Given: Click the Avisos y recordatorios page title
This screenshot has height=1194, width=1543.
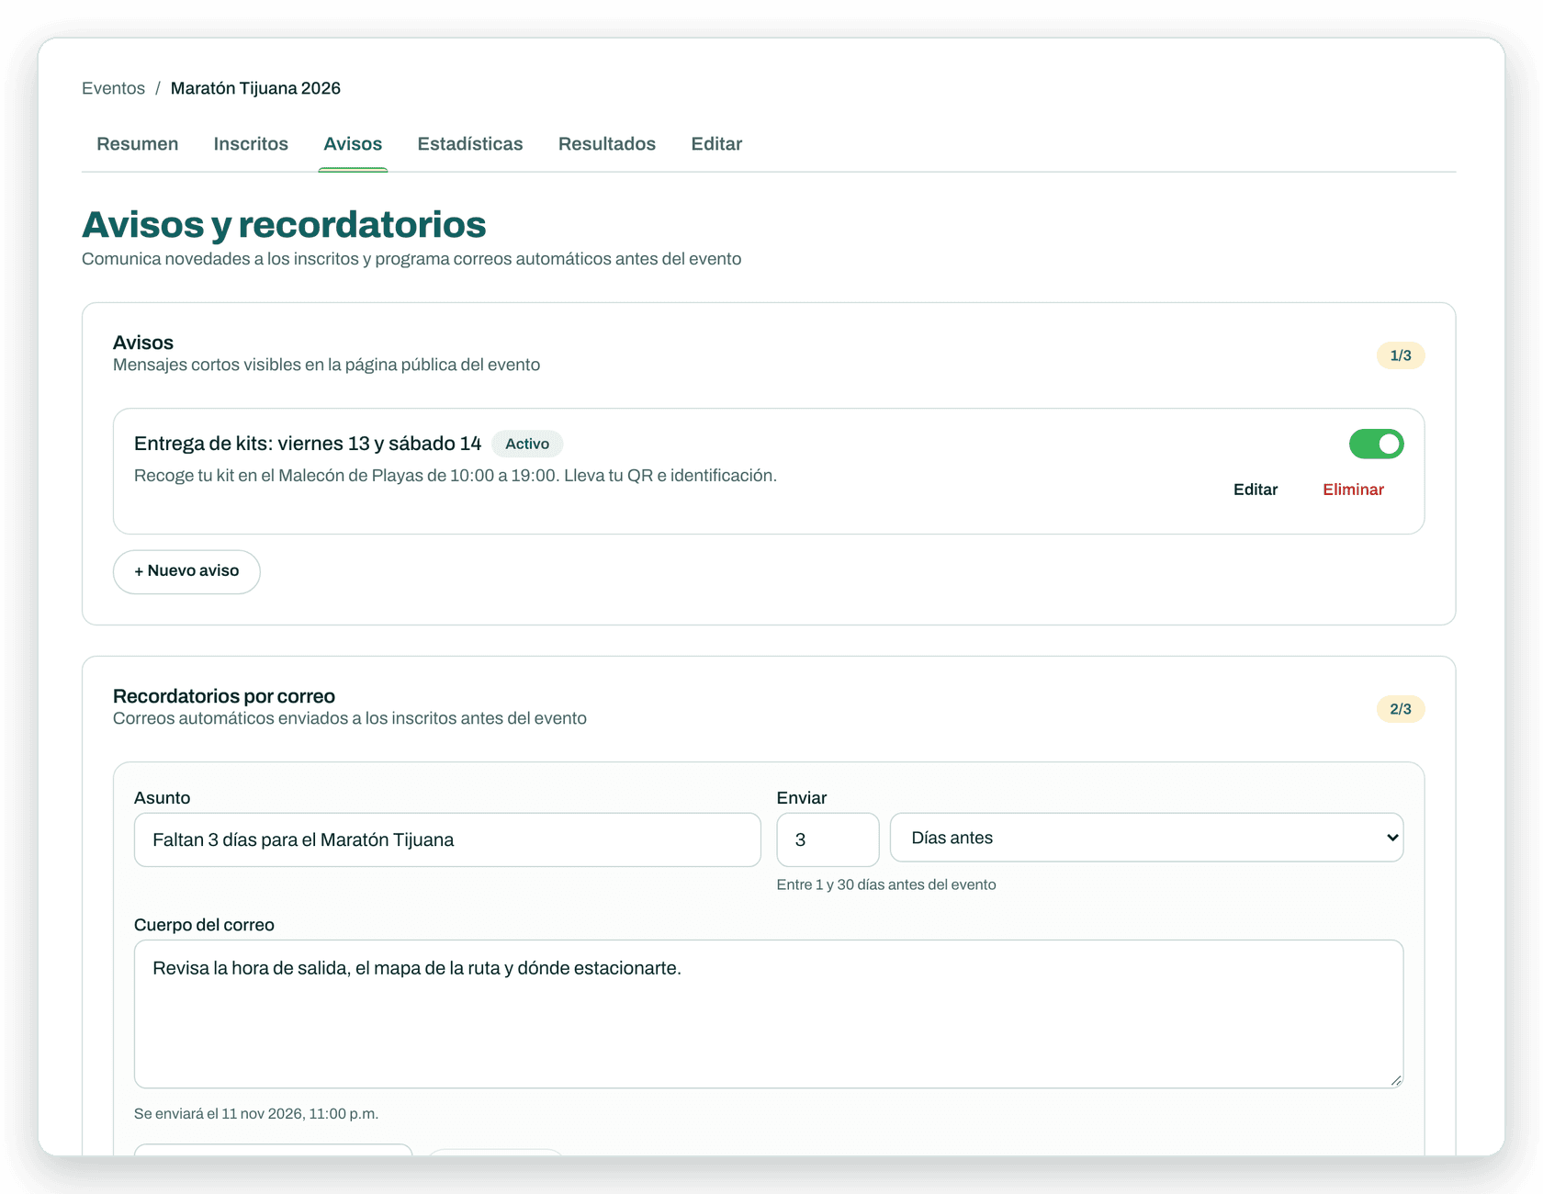Looking at the screenshot, I should pyautogui.click(x=284, y=224).
